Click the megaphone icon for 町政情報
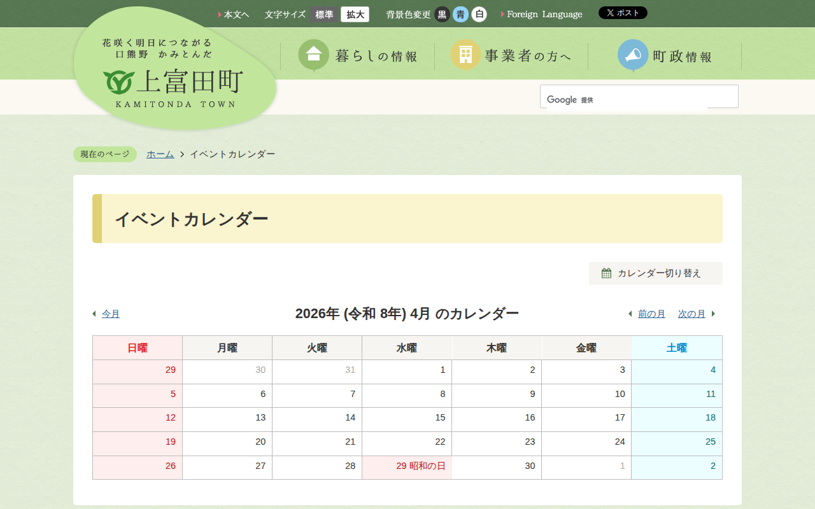 pos(632,55)
